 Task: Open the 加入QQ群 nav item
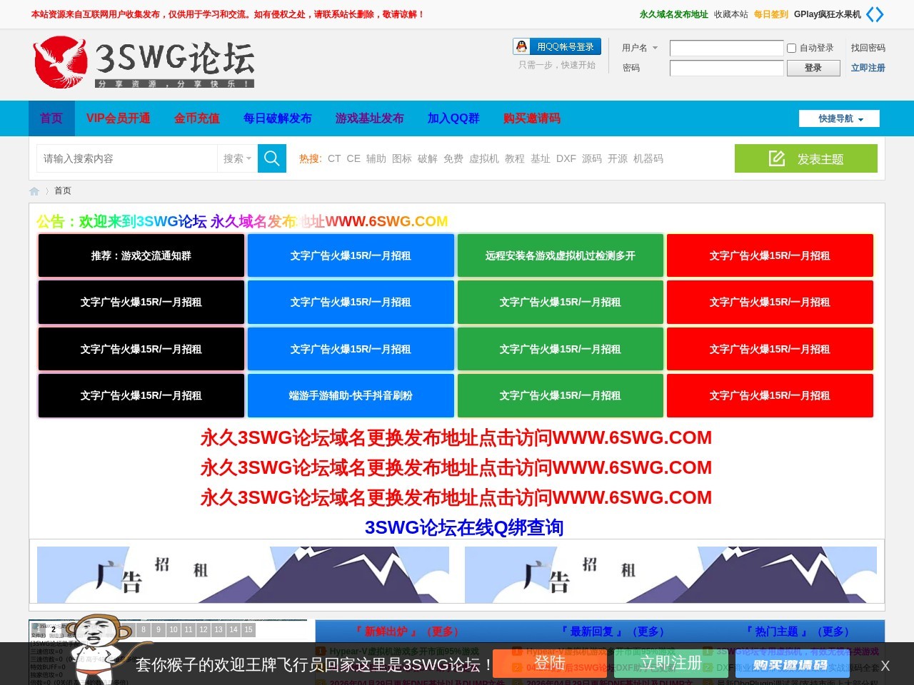(x=453, y=118)
